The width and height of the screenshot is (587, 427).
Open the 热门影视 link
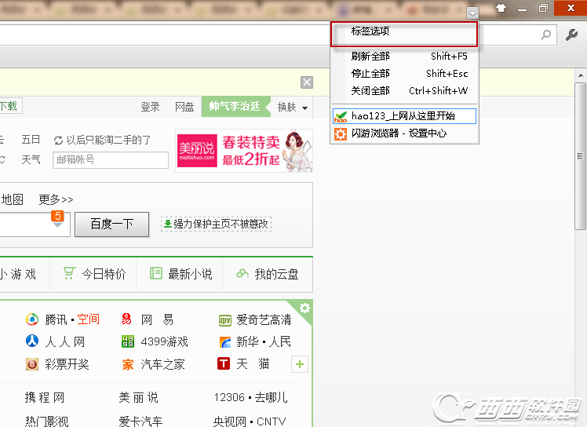(47, 422)
